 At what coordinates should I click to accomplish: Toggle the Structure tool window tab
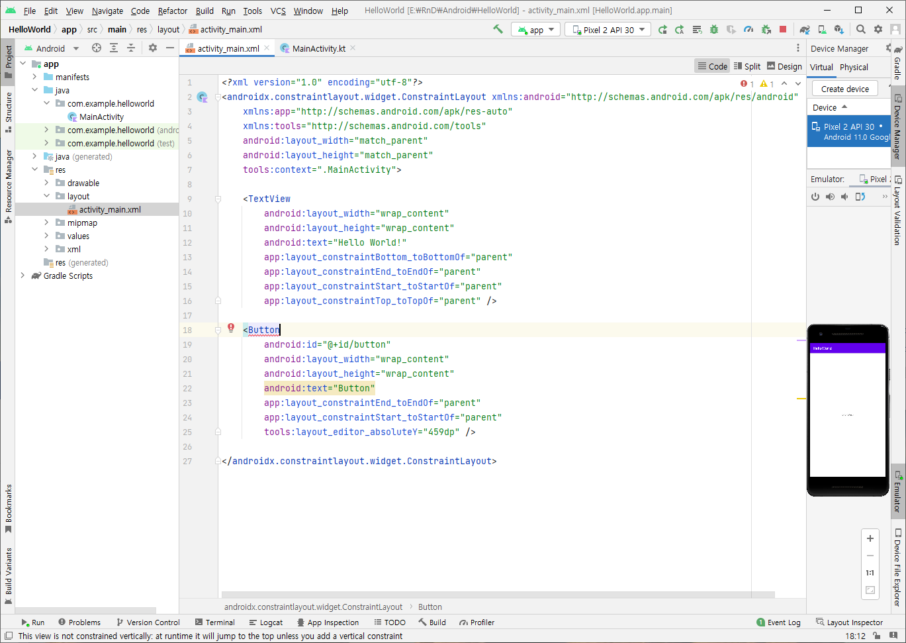tap(8, 113)
